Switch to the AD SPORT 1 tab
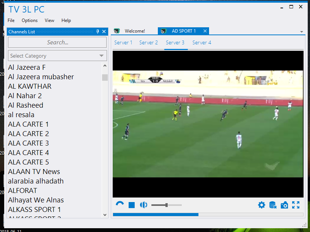 coord(184,31)
